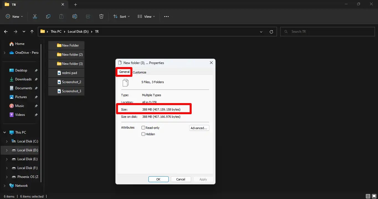Open the See more ellipsis menu
This screenshot has height=199, width=378.
coord(166,16)
